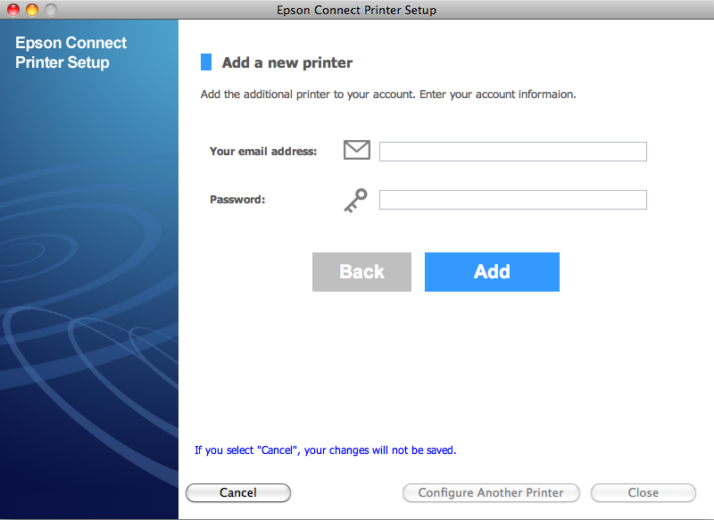Viewport: 714px width, 520px height.
Task: Click the Cancel button
Action: [238, 492]
